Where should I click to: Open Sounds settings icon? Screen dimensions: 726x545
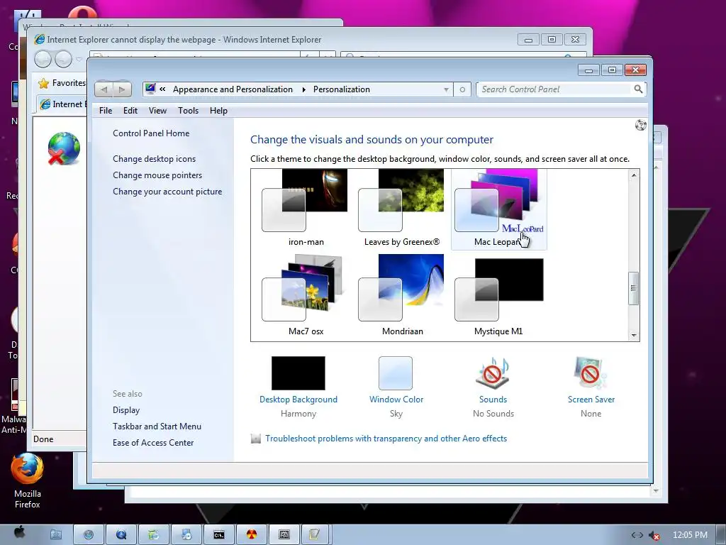click(x=493, y=373)
